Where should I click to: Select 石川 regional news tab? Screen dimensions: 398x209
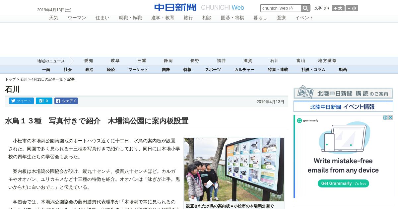click(x=274, y=61)
